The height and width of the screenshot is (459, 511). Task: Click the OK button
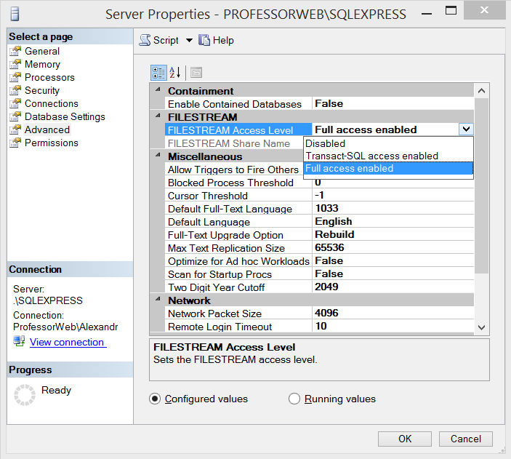point(405,439)
